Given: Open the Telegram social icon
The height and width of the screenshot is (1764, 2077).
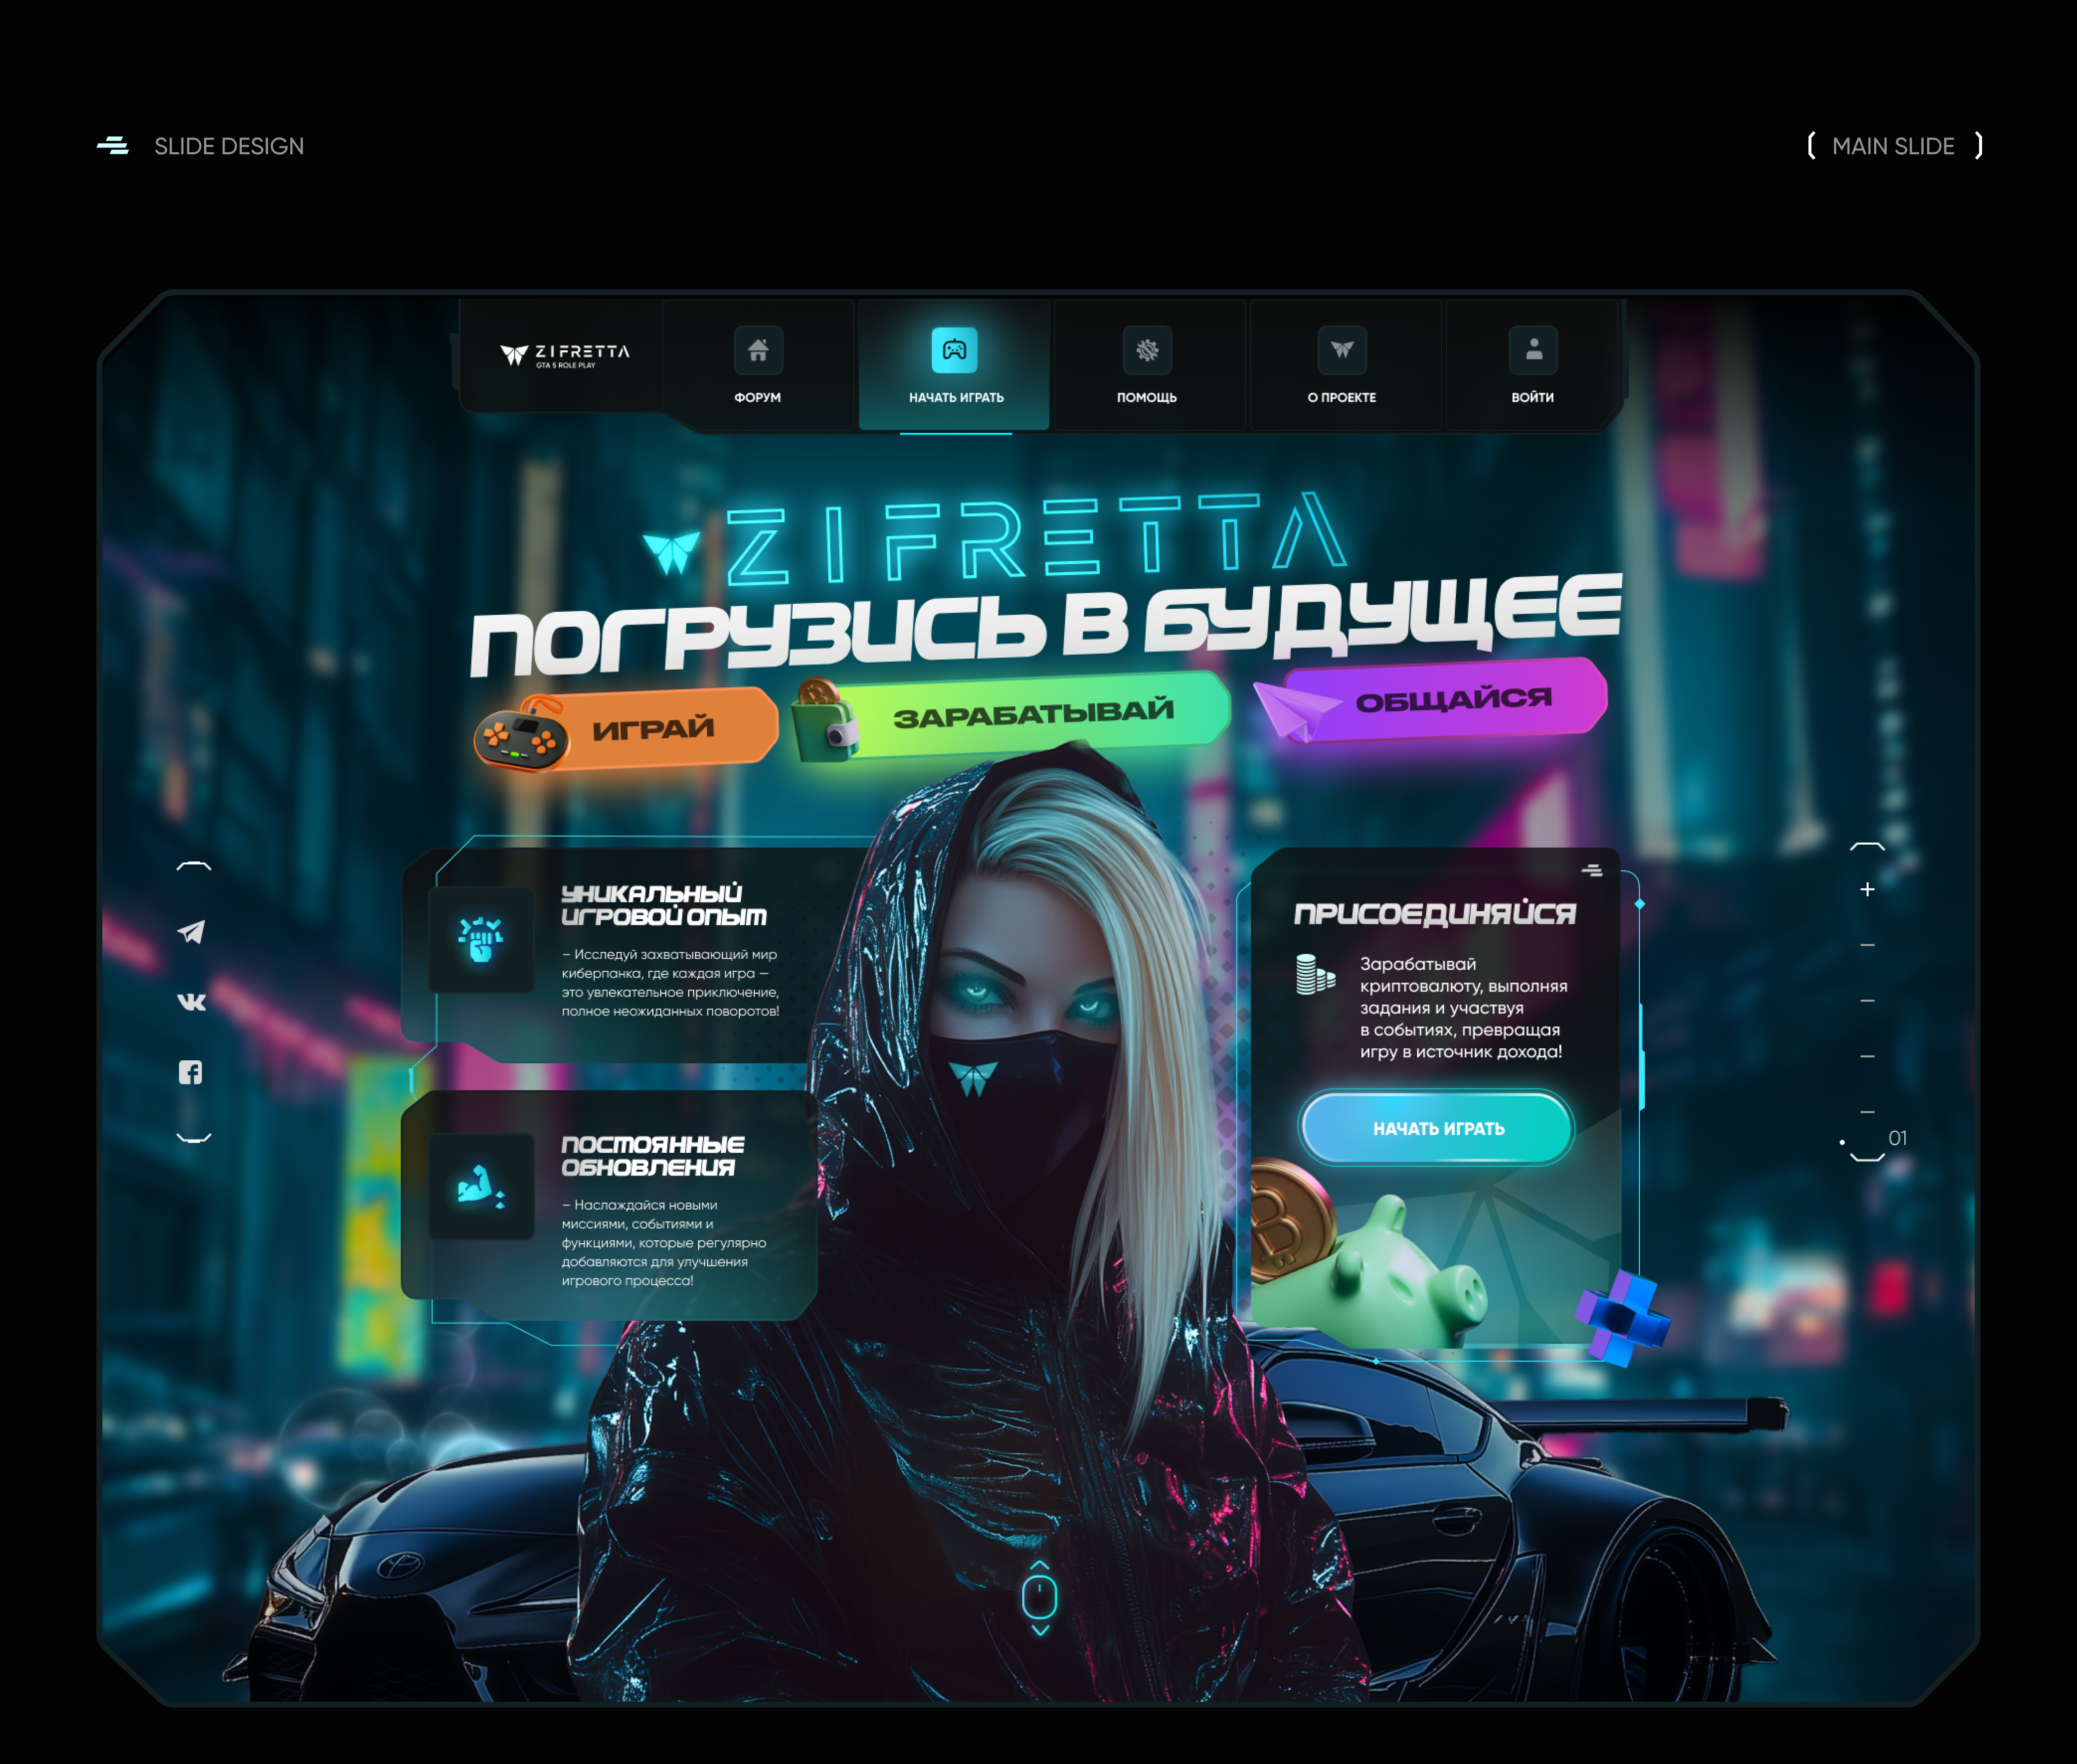Looking at the screenshot, I should coord(191,932).
